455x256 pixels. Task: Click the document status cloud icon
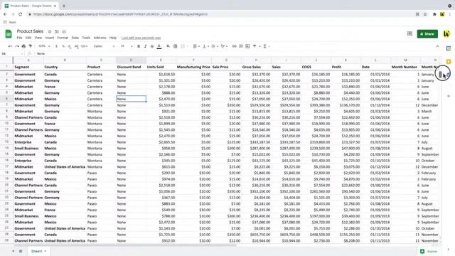pyautogui.click(x=64, y=31)
